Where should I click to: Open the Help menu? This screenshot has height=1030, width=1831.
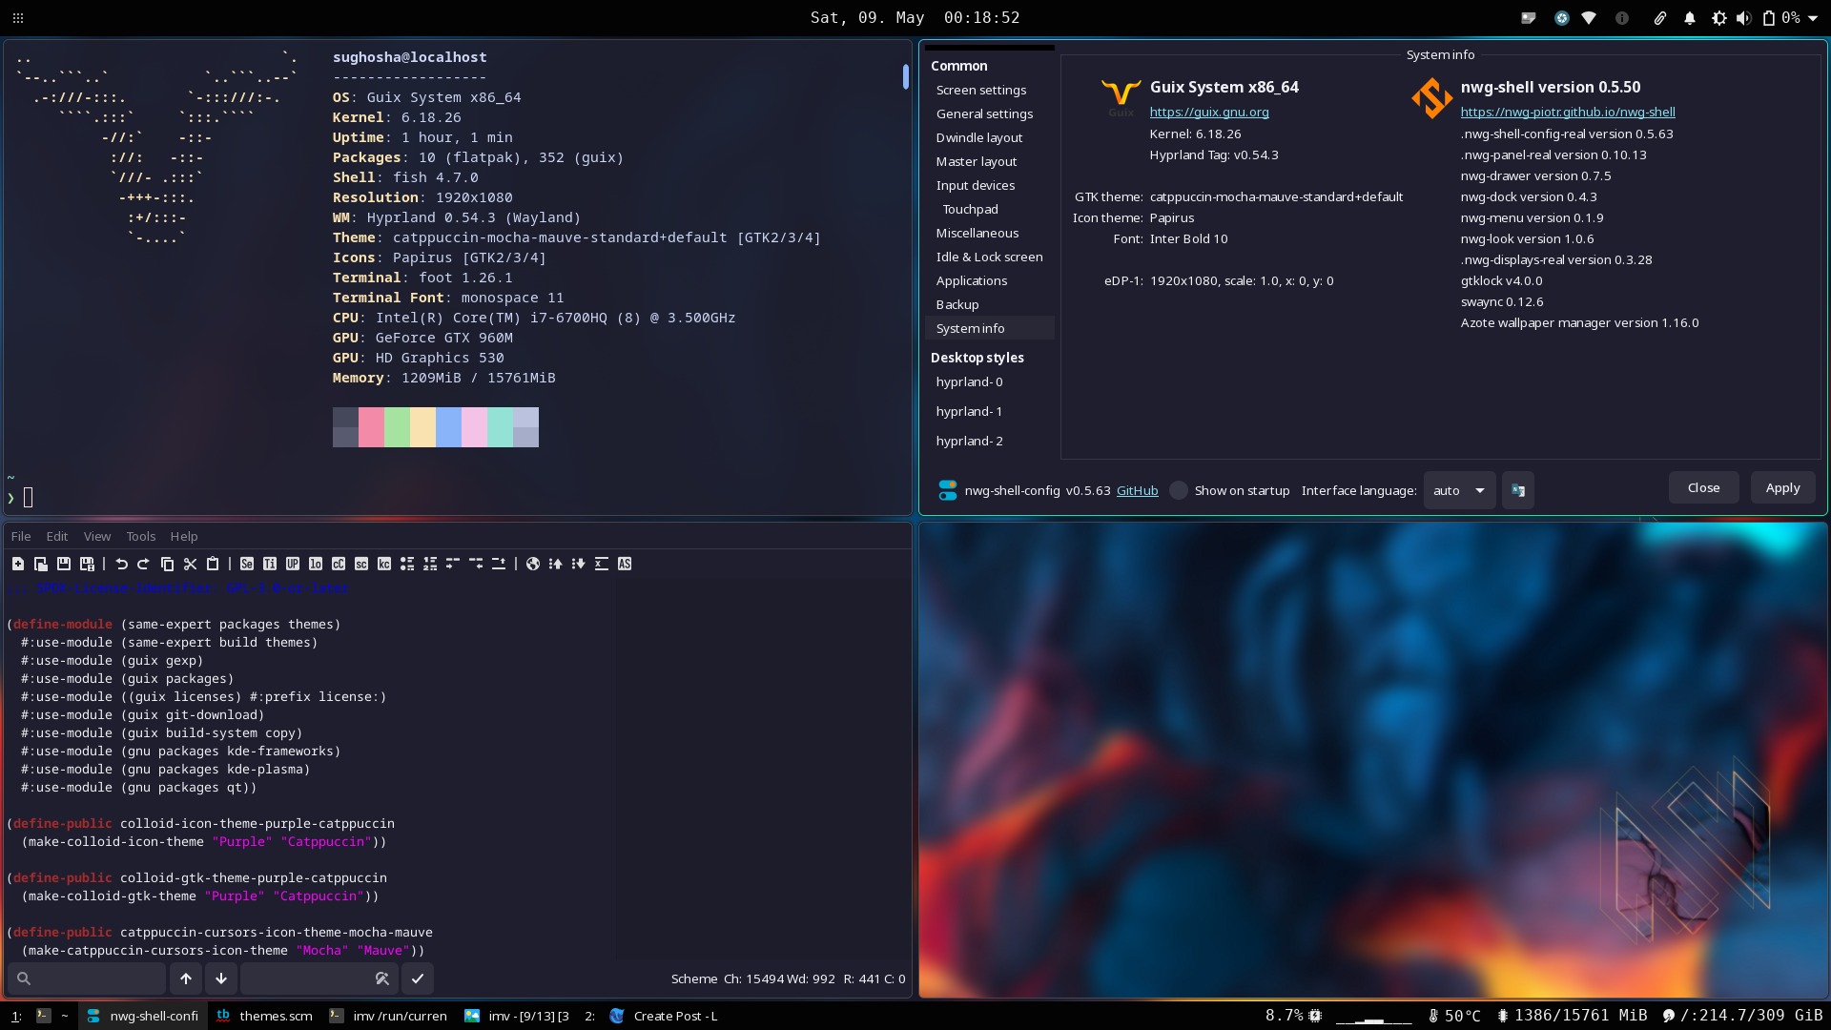(x=184, y=536)
